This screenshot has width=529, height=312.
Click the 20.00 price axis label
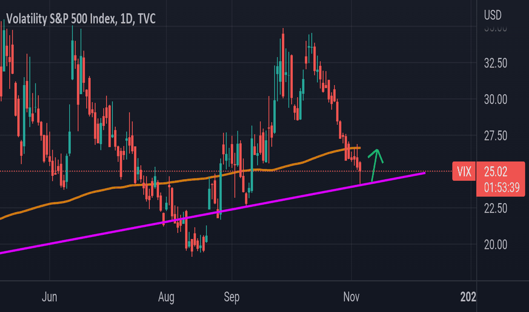496,244
